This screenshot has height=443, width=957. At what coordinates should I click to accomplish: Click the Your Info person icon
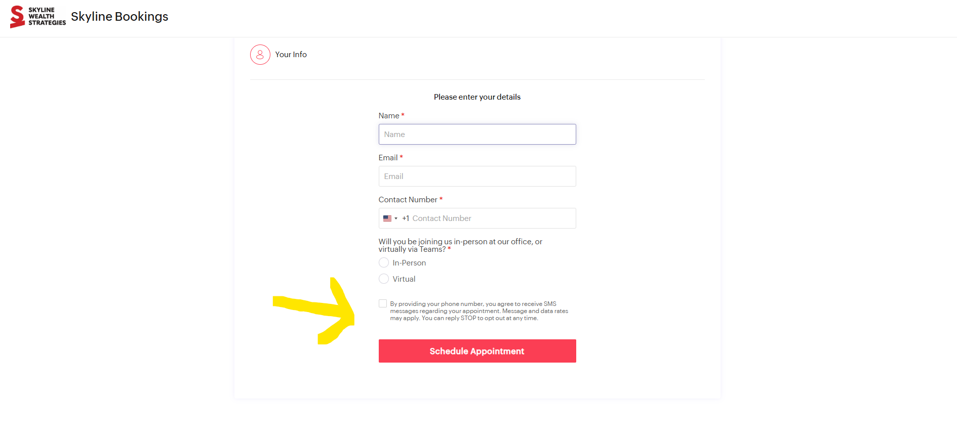(x=260, y=55)
